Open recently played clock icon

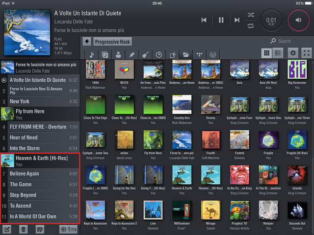159,54
